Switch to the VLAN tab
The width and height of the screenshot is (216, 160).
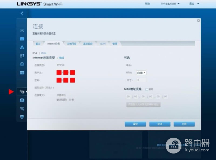(x=102, y=44)
